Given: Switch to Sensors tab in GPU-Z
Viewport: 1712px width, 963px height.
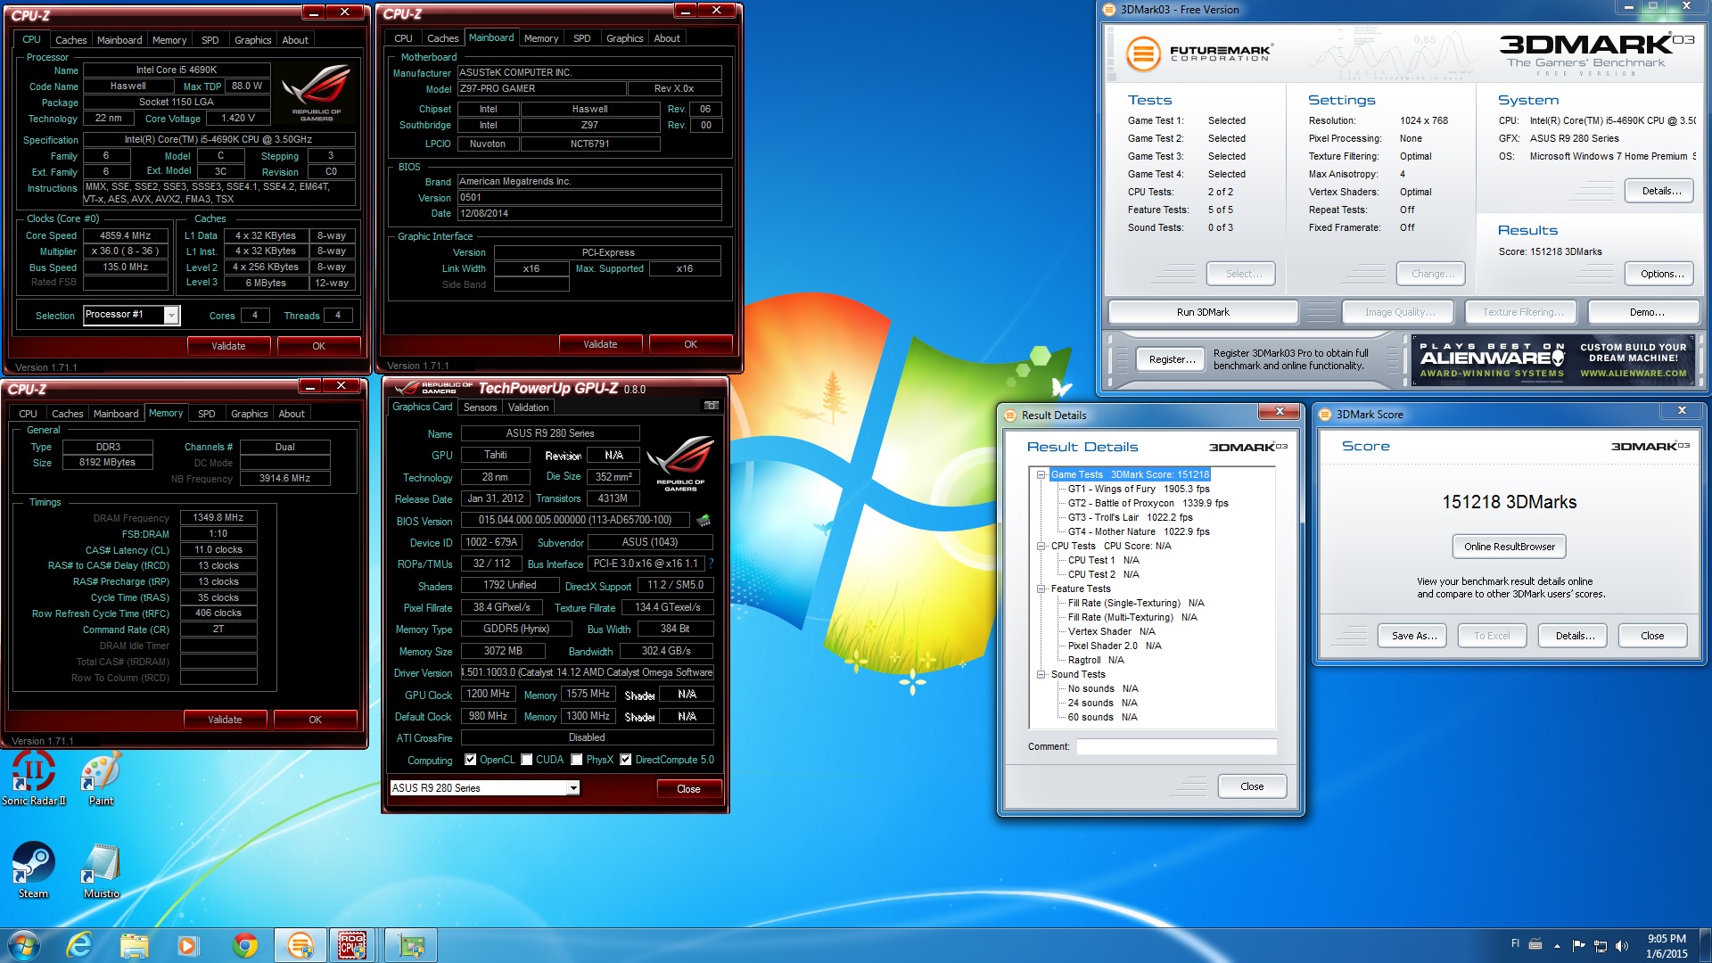Looking at the screenshot, I should pos(480,407).
